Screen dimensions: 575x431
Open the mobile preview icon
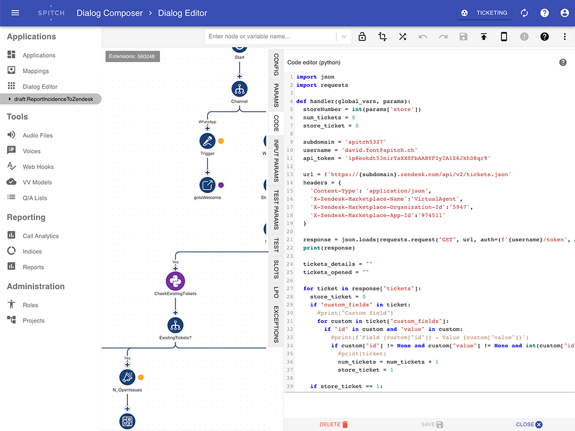[504, 36]
